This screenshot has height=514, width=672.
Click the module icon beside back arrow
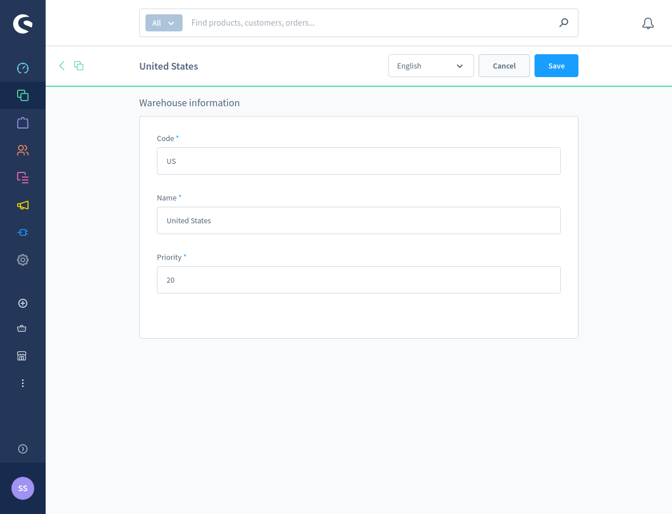click(79, 66)
